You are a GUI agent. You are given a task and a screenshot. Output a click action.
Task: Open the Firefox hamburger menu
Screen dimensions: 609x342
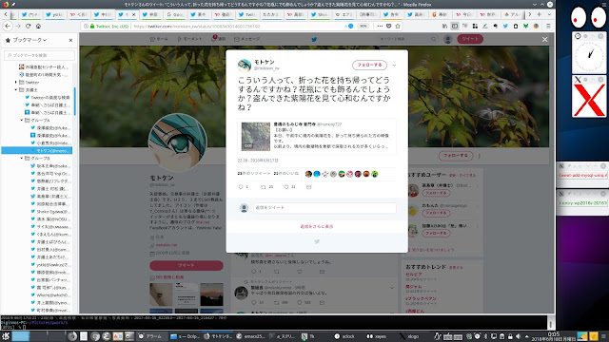point(548,26)
